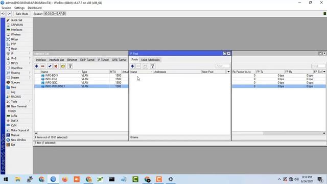Add new interface with plus button
The height and width of the screenshot is (184, 327).
click(x=36, y=66)
